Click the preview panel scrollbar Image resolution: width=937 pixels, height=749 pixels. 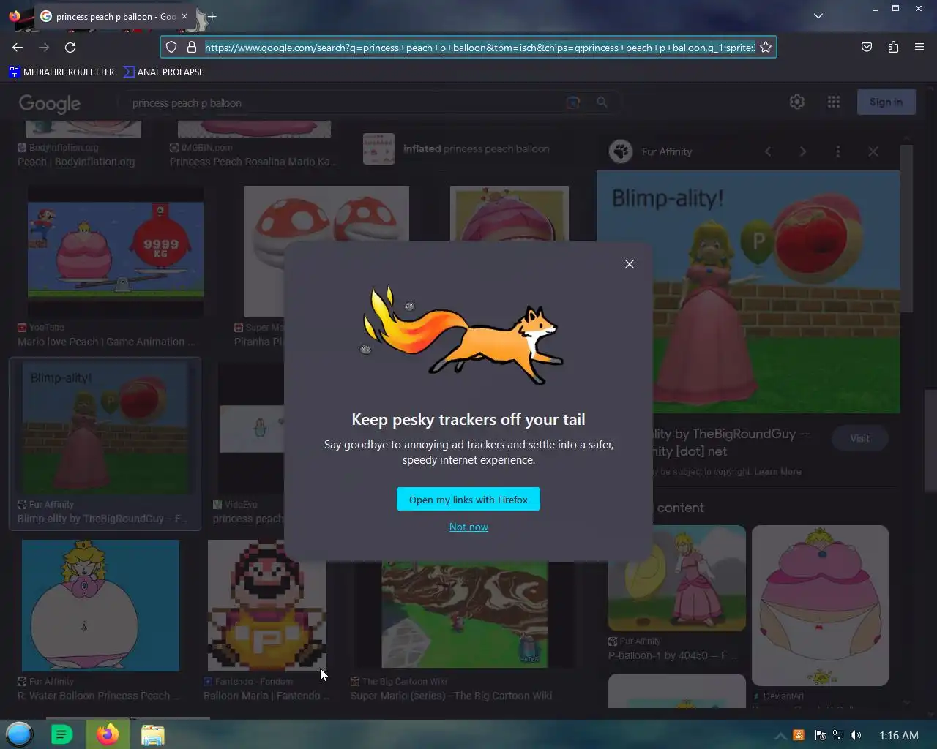(907, 228)
